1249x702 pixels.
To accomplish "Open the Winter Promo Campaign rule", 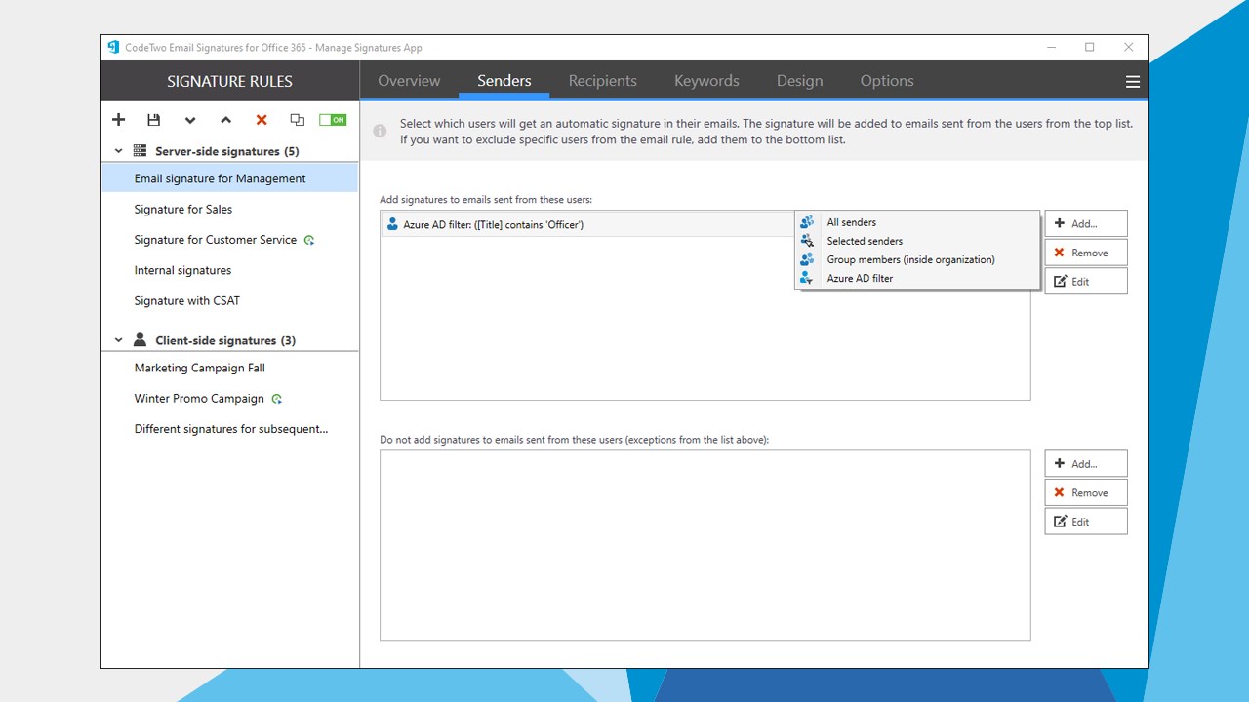I will pyautogui.click(x=229, y=399).
